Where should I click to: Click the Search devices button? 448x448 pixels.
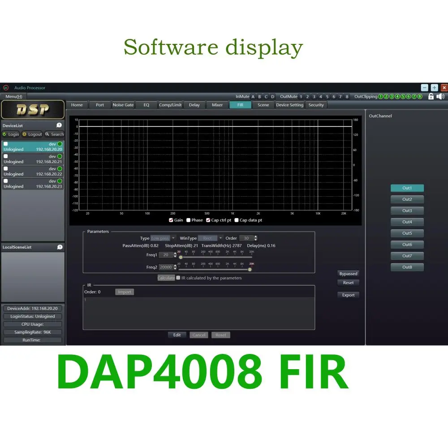click(x=54, y=134)
